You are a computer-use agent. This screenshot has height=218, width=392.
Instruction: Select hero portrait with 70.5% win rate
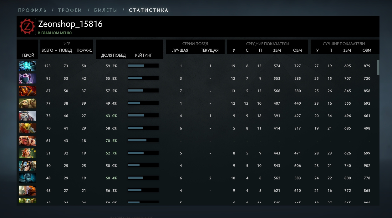coord(28,141)
